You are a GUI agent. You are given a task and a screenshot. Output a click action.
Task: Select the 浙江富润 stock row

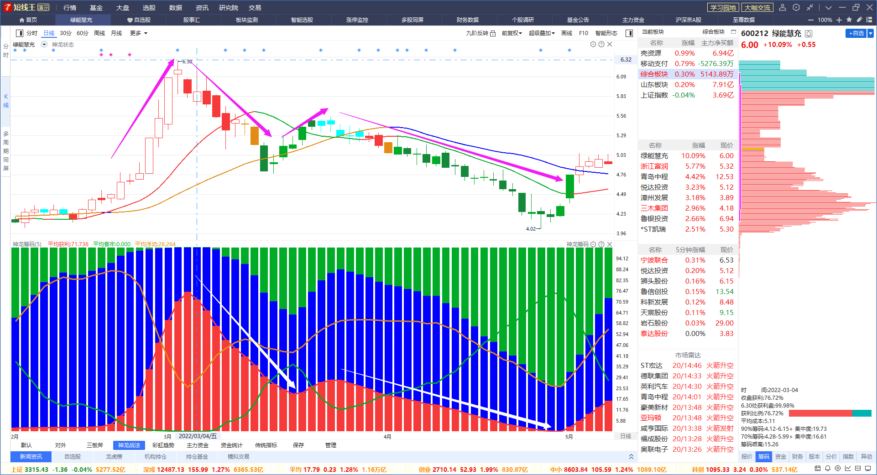[687, 166]
